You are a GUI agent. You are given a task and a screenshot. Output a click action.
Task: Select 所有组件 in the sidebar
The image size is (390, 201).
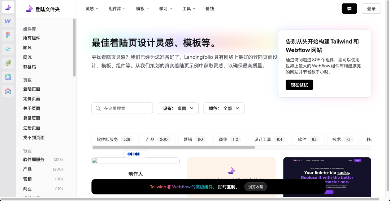coord(31,38)
